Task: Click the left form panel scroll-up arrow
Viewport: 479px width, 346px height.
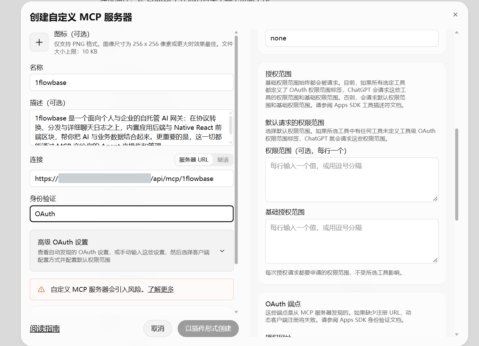Action: click(x=236, y=32)
